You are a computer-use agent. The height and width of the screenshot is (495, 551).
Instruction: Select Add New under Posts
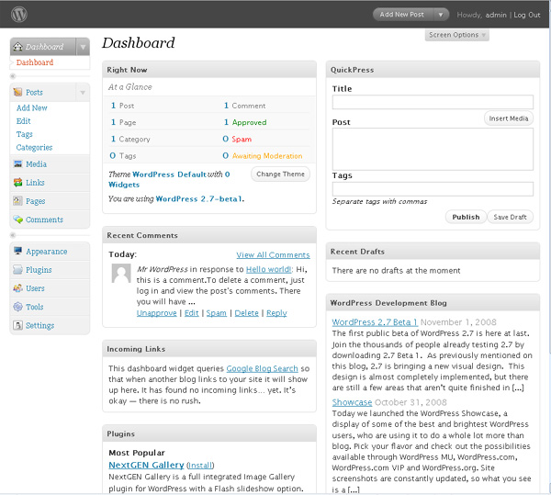[x=32, y=107]
